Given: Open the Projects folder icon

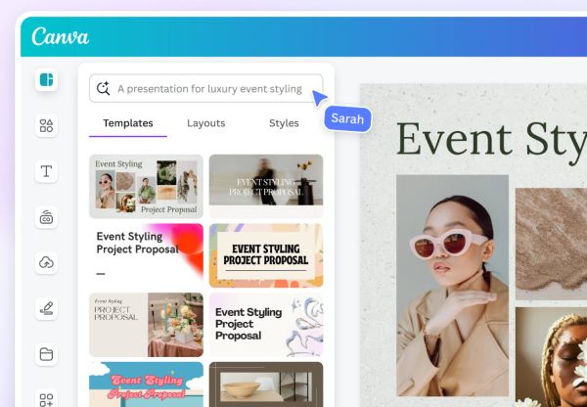Looking at the screenshot, I should pos(46,354).
